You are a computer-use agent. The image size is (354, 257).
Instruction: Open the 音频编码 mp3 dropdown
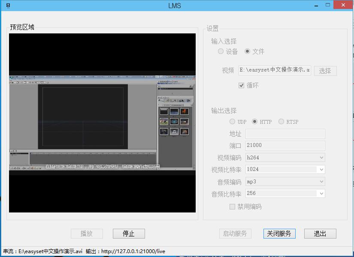[285, 182]
